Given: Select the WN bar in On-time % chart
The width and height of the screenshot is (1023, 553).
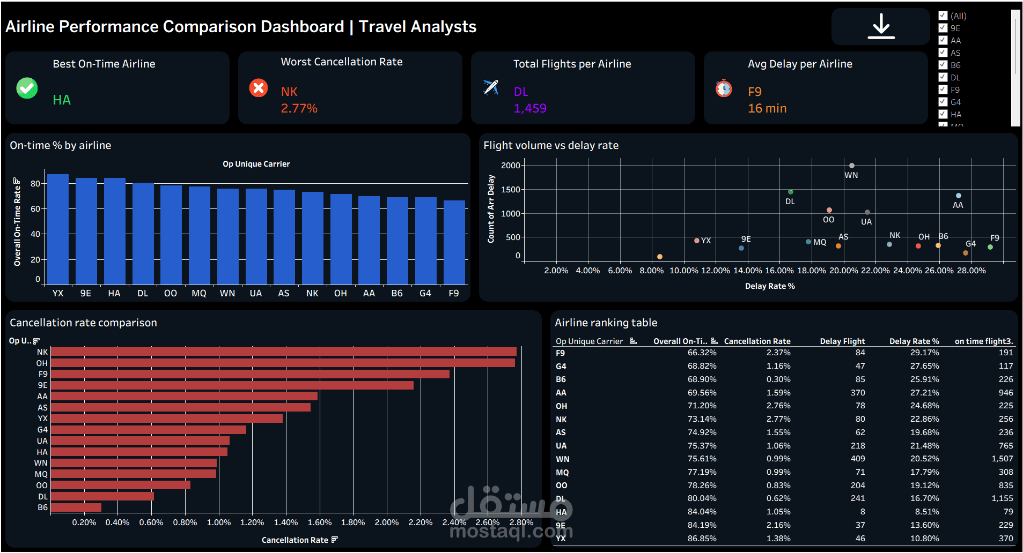Looking at the screenshot, I should (x=228, y=236).
